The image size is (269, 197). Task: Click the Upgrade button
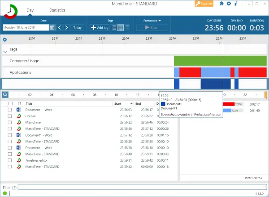[204, 4]
